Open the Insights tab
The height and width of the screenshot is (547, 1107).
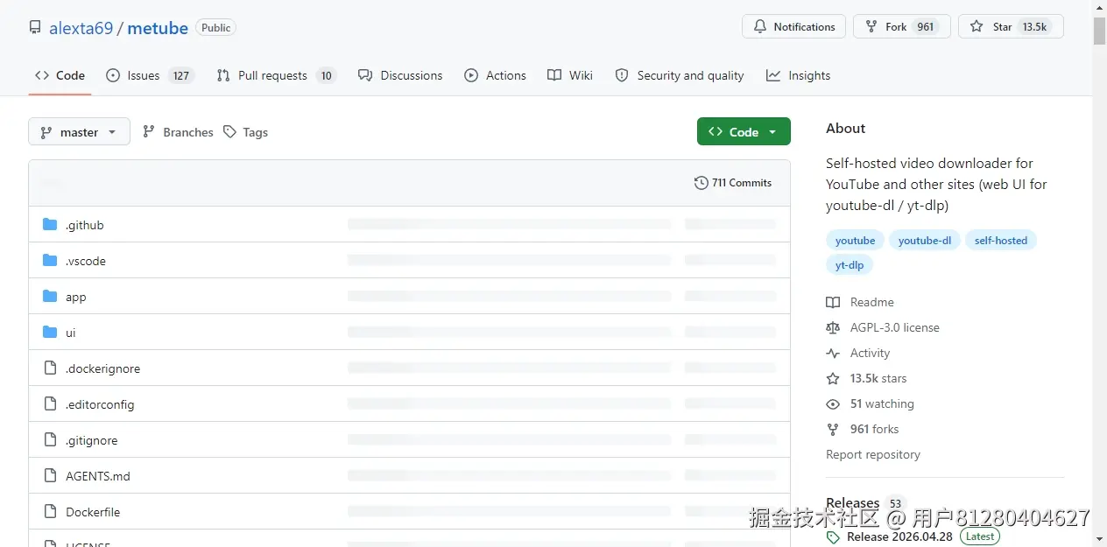click(x=798, y=75)
